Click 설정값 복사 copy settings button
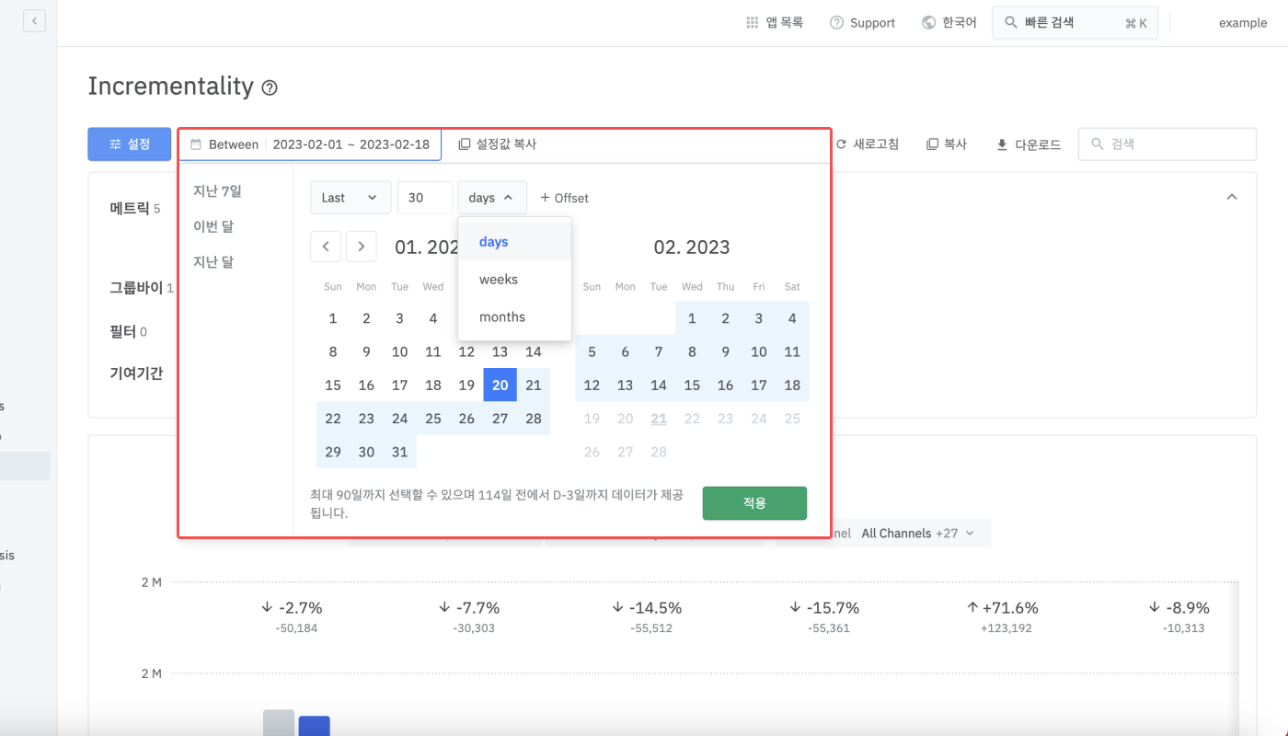 [x=498, y=144]
